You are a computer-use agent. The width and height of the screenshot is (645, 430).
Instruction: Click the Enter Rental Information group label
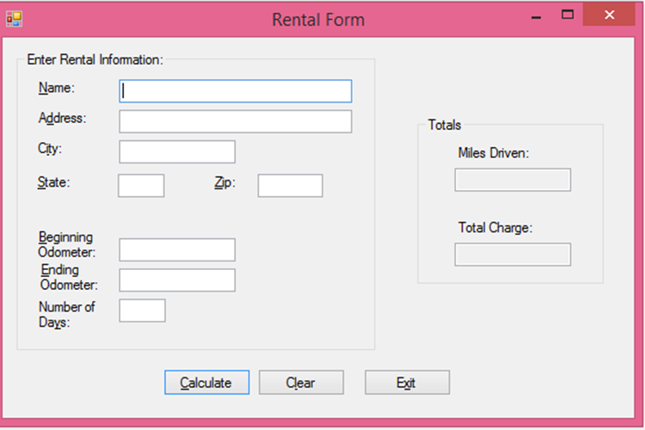coord(95,59)
